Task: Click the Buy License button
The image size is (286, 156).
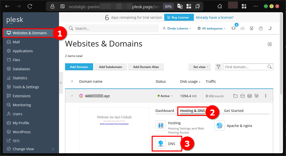Action: pyautogui.click(x=179, y=17)
